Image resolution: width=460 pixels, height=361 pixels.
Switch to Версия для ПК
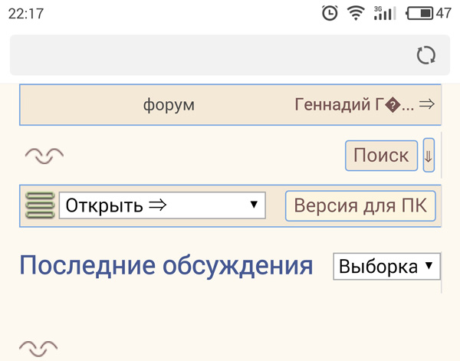pyautogui.click(x=360, y=205)
